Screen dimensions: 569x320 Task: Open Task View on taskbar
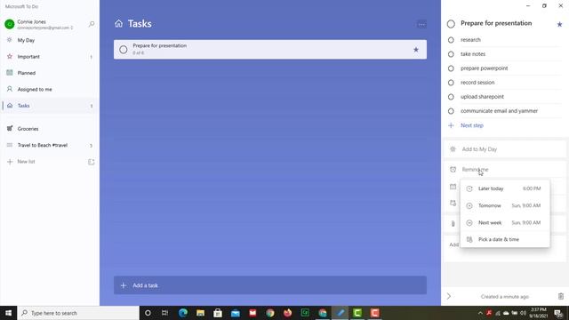(x=164, y=313)
